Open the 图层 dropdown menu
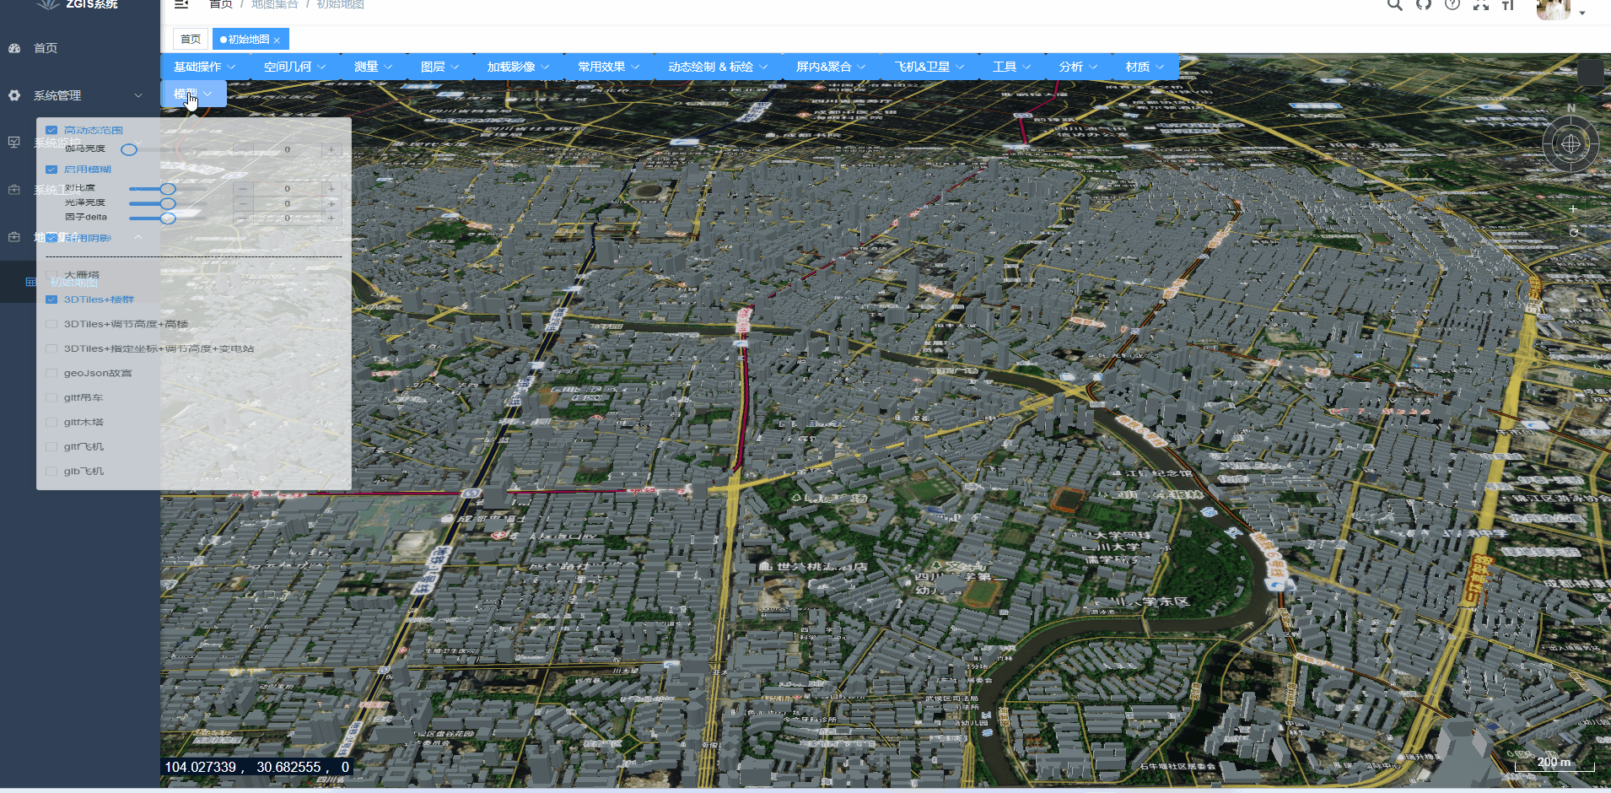1611x793 pixels. tap(440, 67)
